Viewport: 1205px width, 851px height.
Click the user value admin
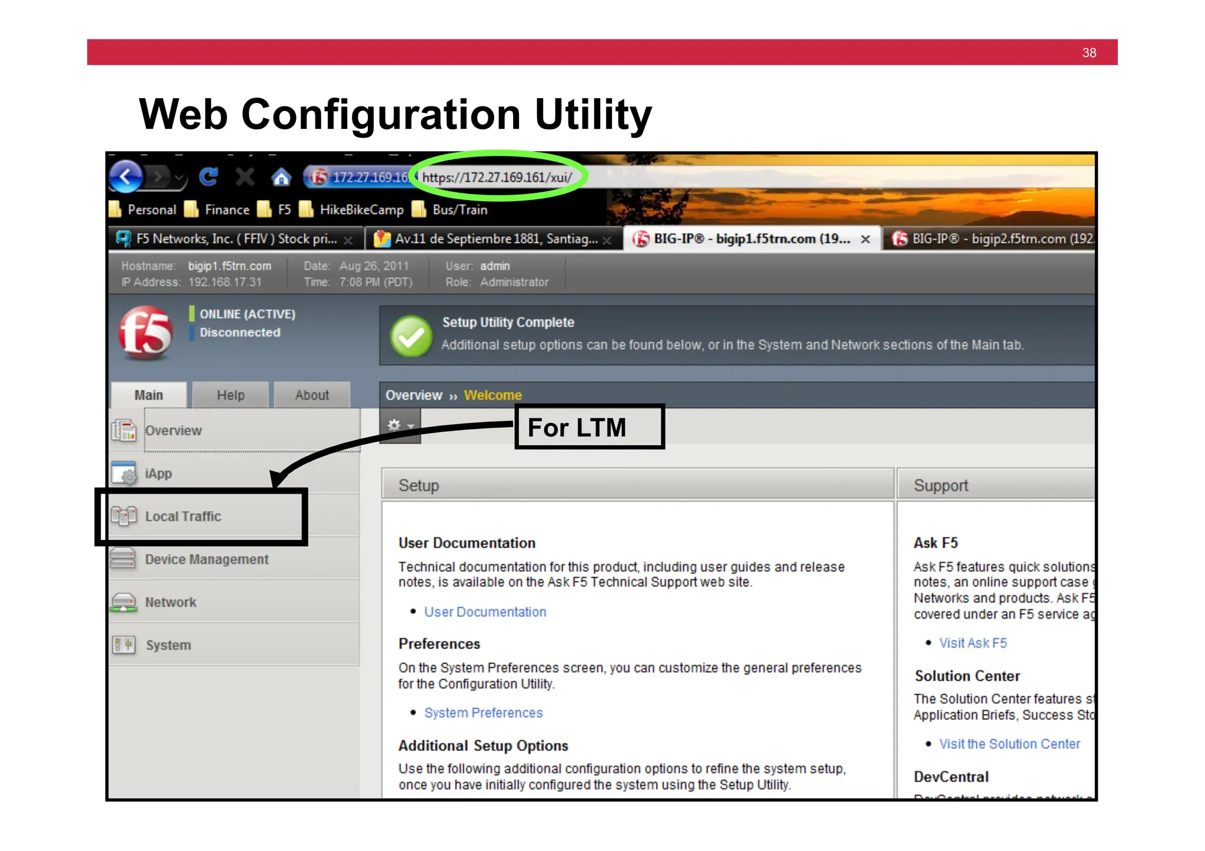[x=495, y=266]
